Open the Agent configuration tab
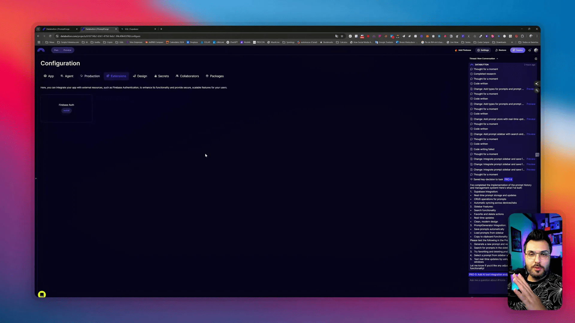Viewport: 575px width, 323px height. click(x=67, y=76)
